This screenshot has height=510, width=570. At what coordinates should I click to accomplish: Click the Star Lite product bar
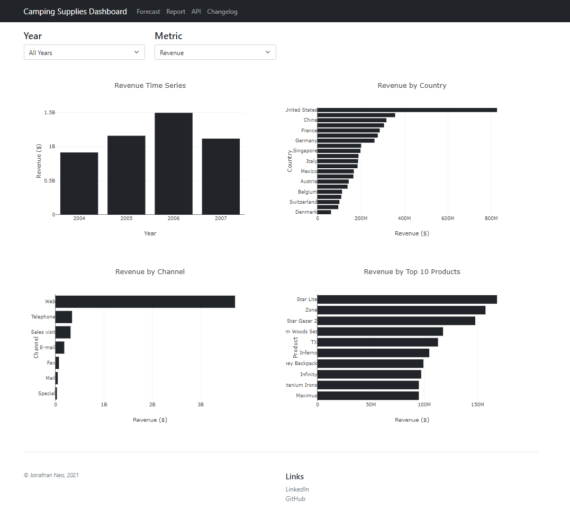pyautogui.click(x=407, y=299)
